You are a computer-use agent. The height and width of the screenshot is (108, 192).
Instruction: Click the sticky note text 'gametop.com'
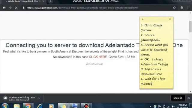point(150,40)
